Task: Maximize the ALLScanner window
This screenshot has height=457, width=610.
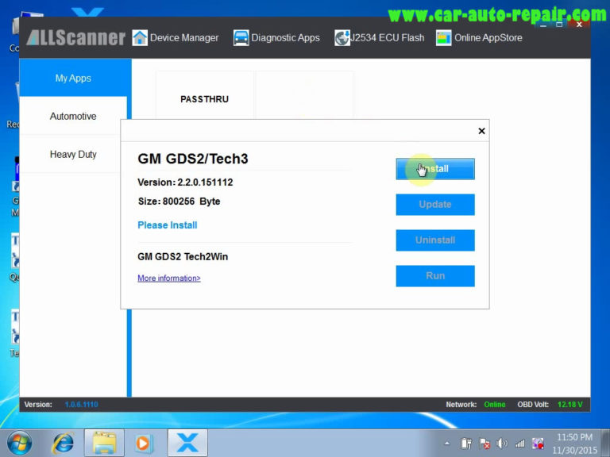Action: tap(559, 25)
